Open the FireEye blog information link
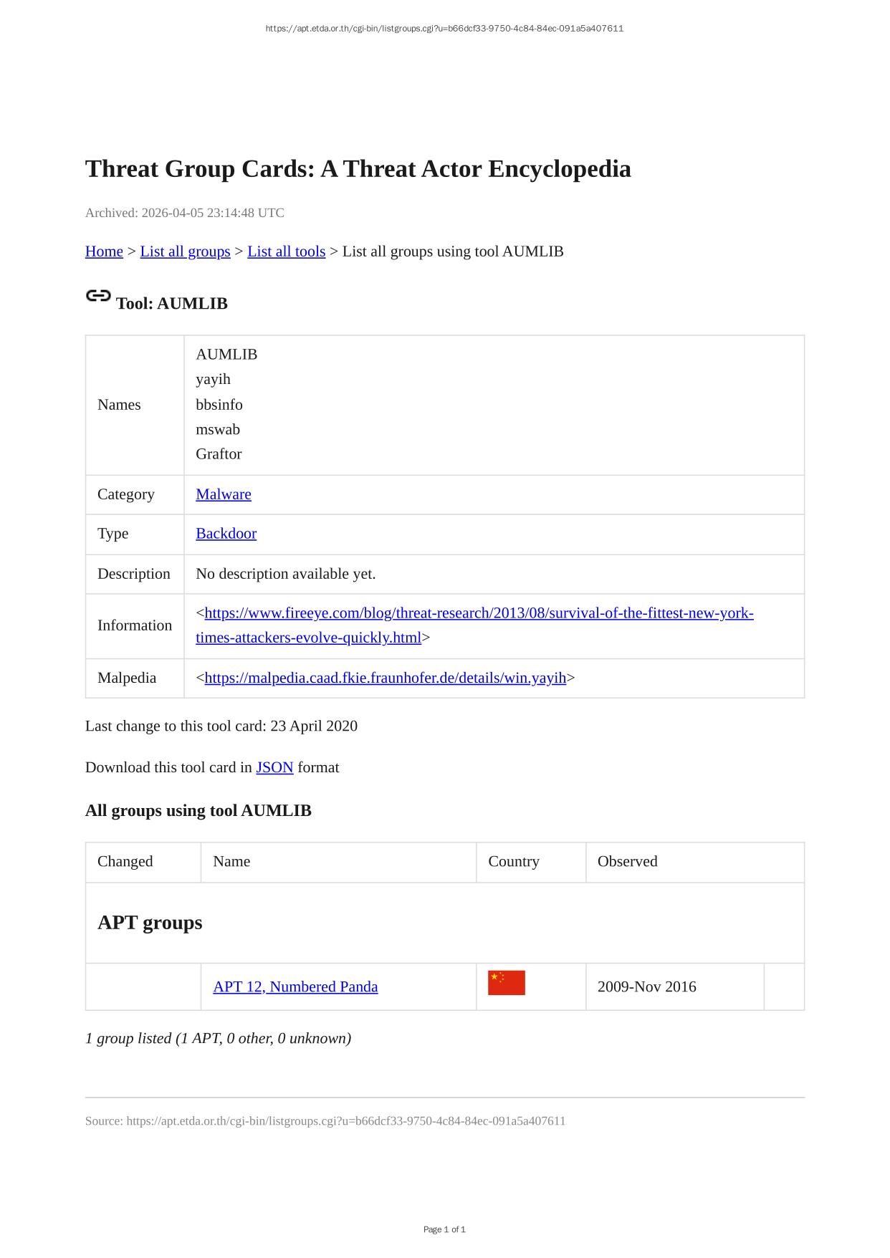Viewport: 890px width, 1258px height. [474, 613]
